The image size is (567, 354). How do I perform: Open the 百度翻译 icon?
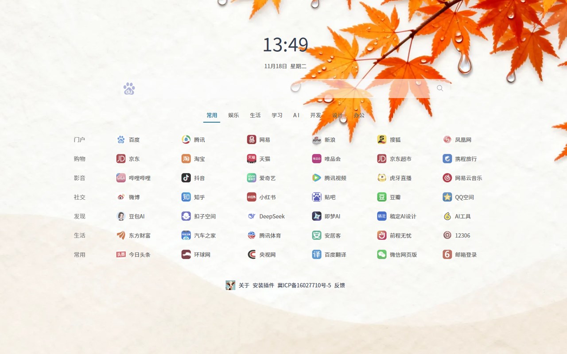click(317, 254)
